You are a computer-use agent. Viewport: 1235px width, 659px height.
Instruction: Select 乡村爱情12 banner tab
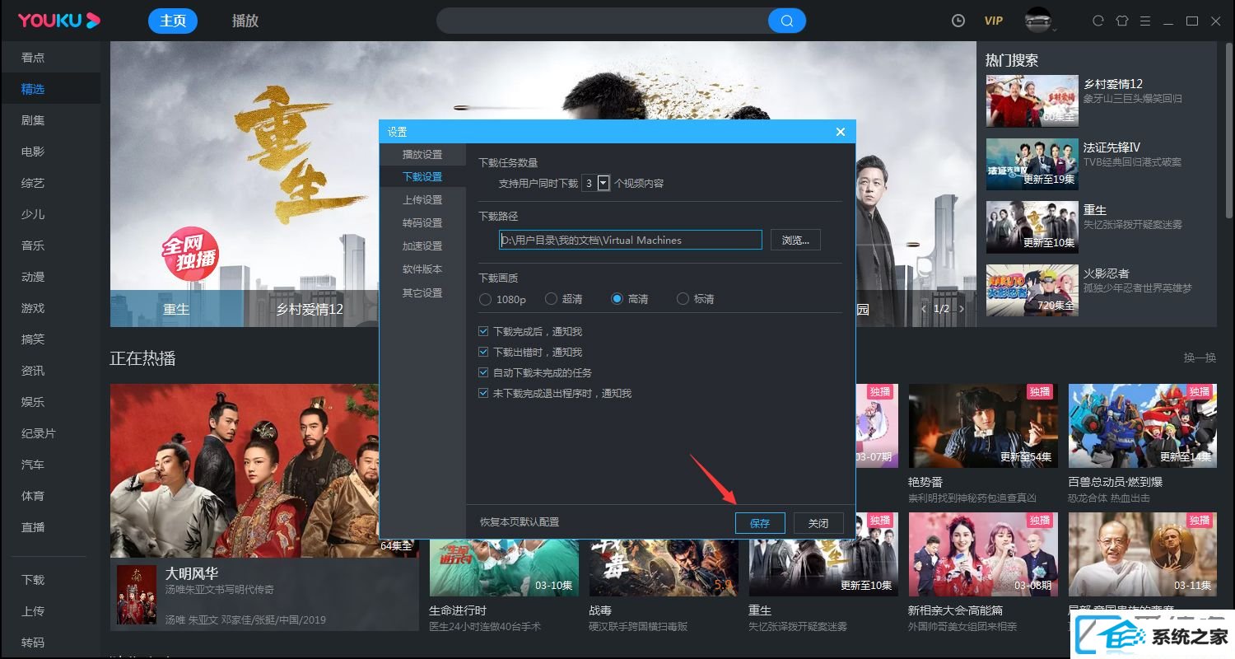310,310
